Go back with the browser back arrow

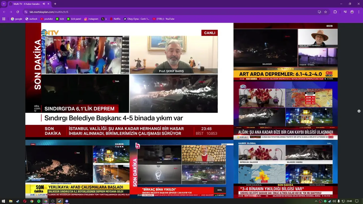tap(4, 12)
